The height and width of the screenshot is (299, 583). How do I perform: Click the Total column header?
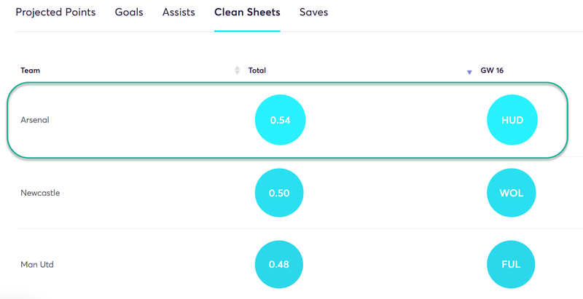(257, 70)
